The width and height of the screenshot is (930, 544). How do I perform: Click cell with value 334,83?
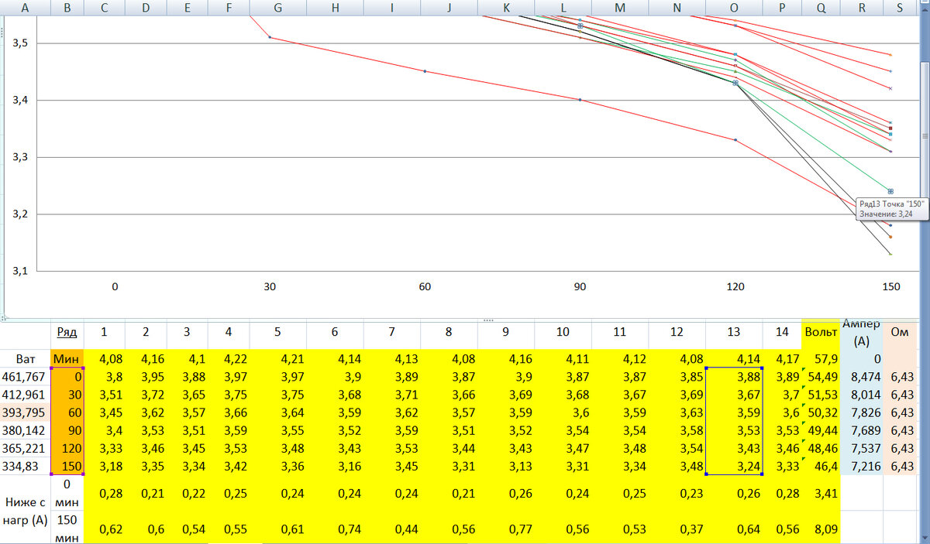click(x=25, y=466)
